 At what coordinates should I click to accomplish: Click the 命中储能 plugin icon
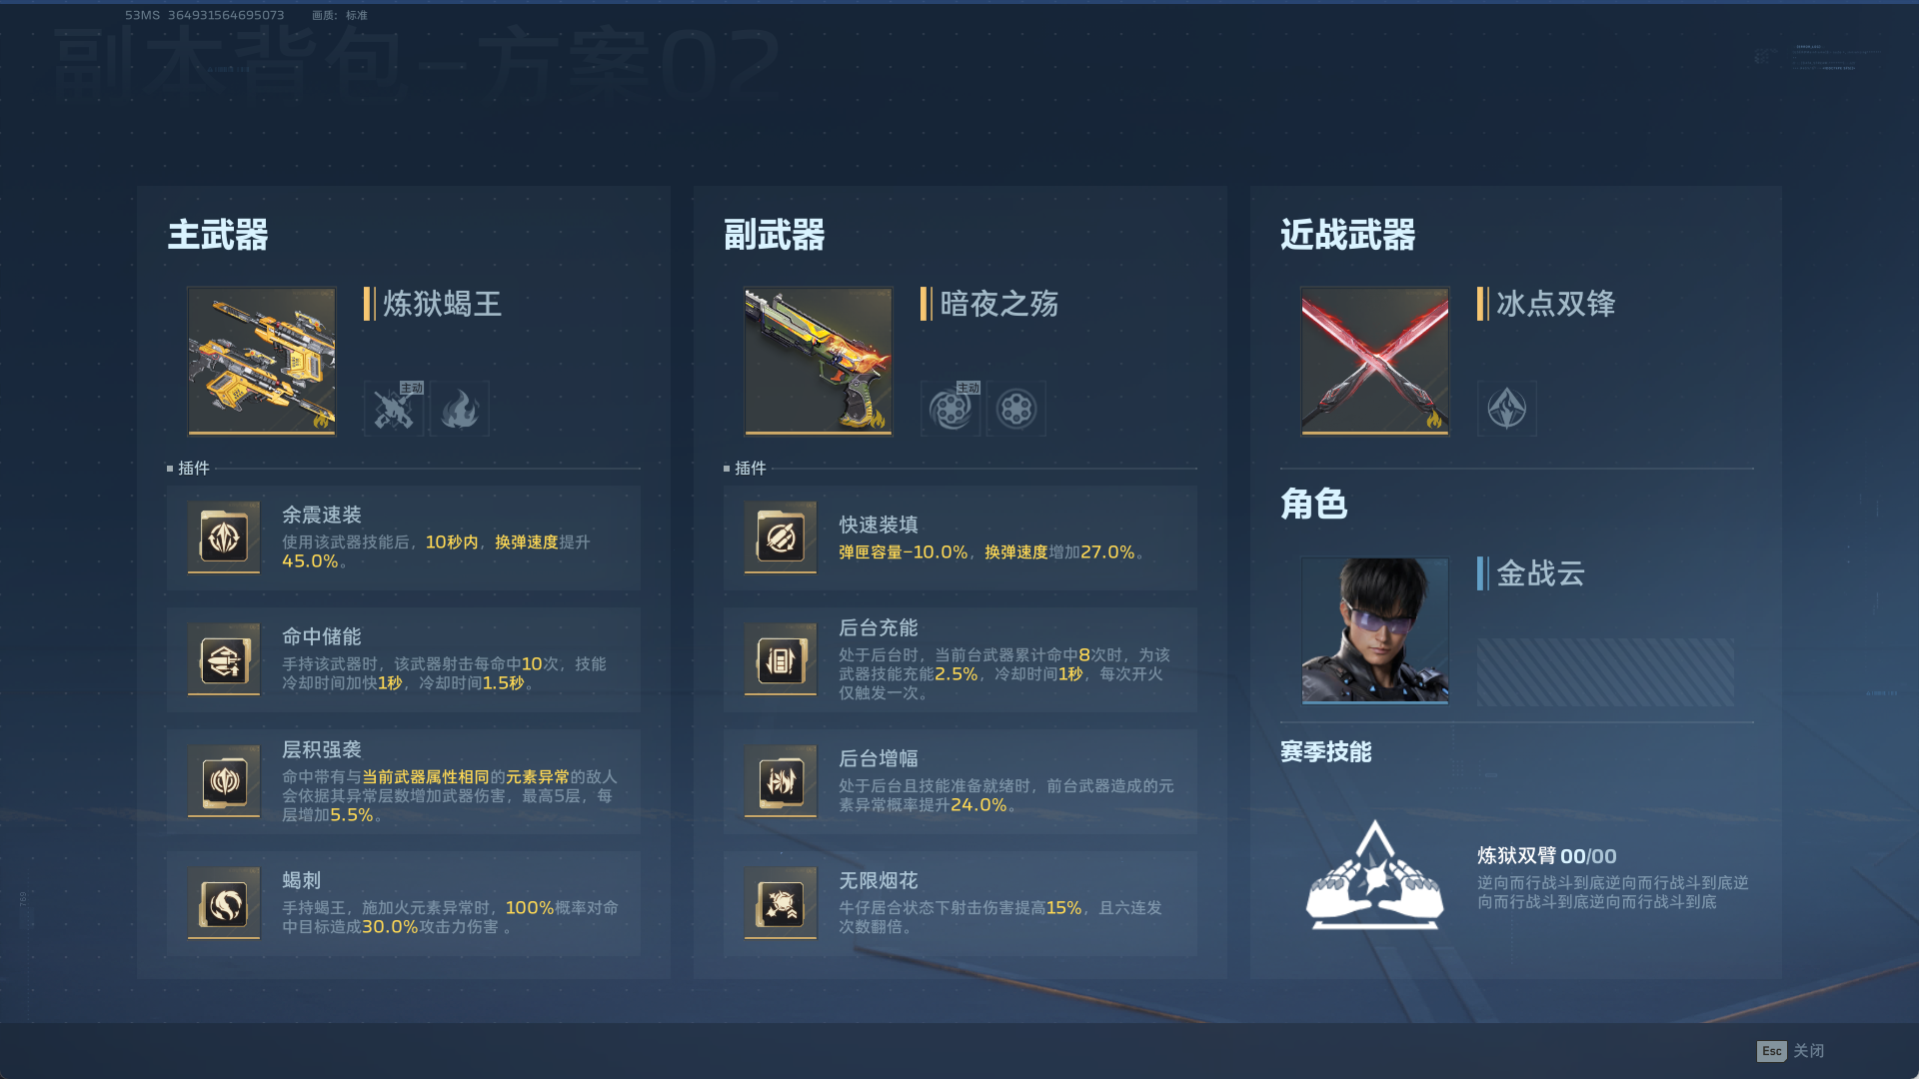(x=224, y=659)
